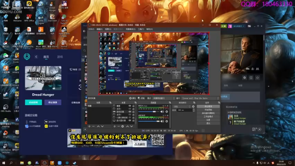Click the 停止加速 button in UU accelerator
The height and width of the screenshot is (166, 295).
tap(53, 103)
